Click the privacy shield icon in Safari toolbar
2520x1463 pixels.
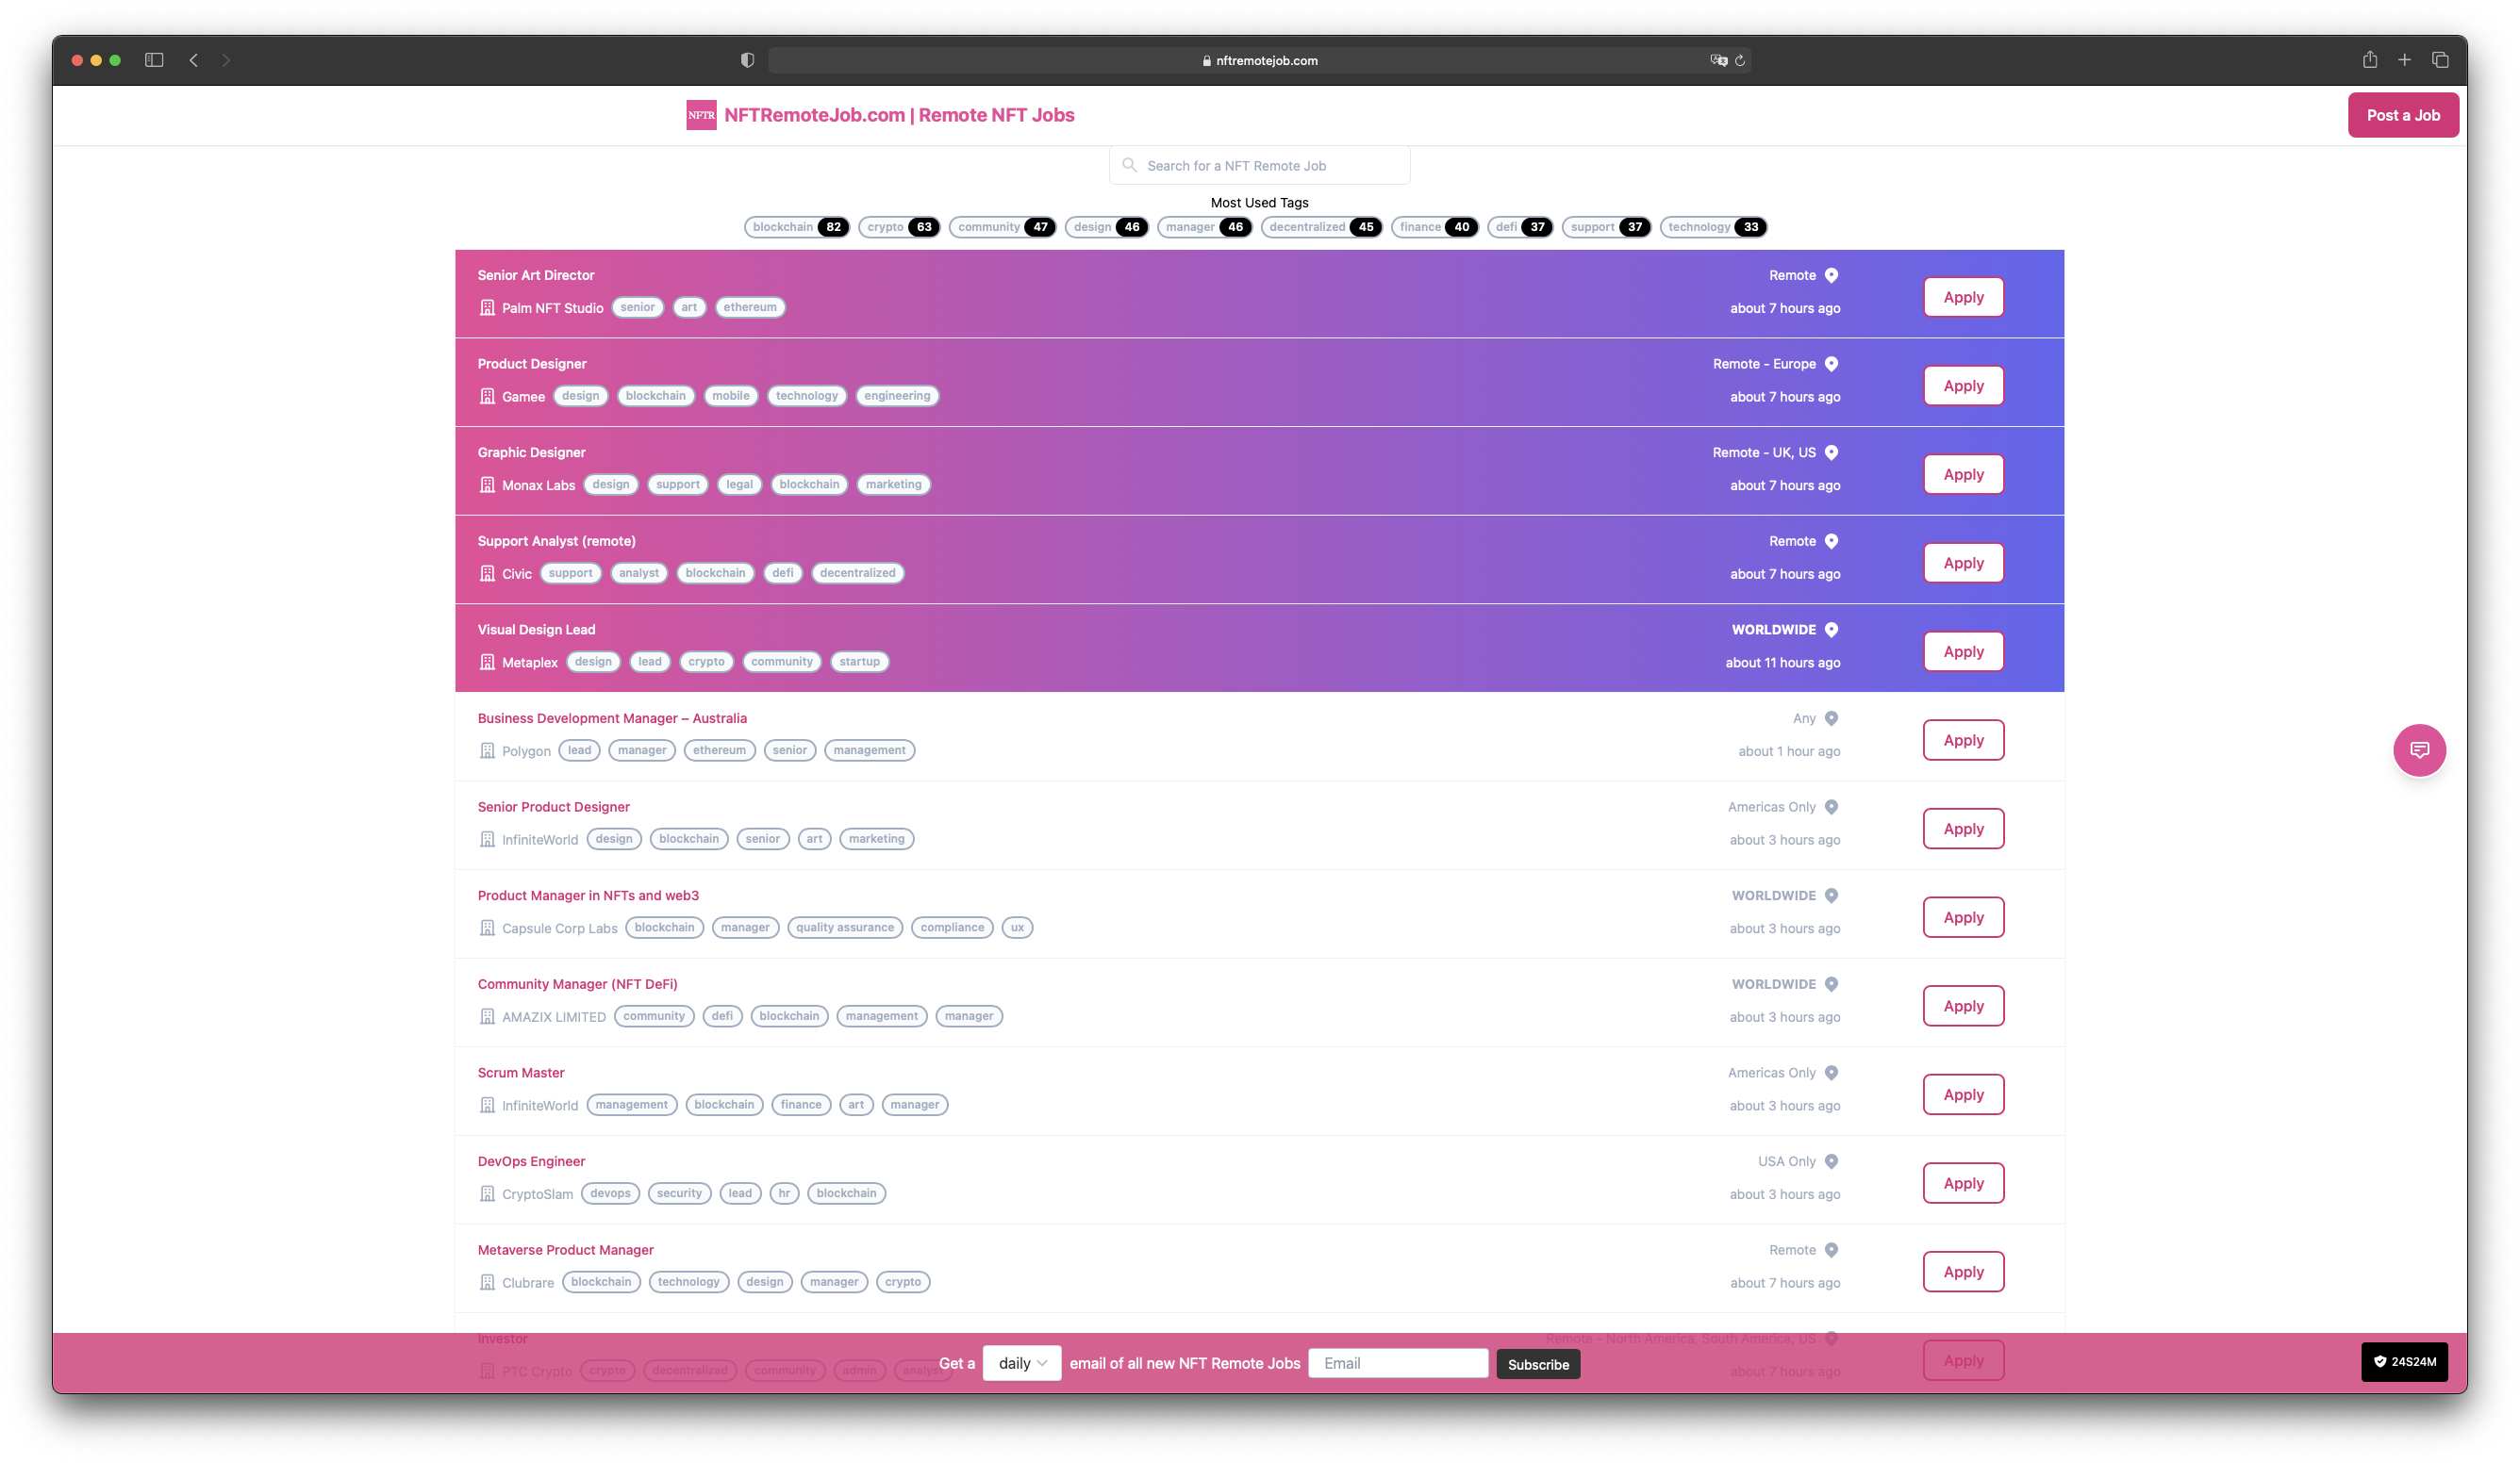coord(747,60)
